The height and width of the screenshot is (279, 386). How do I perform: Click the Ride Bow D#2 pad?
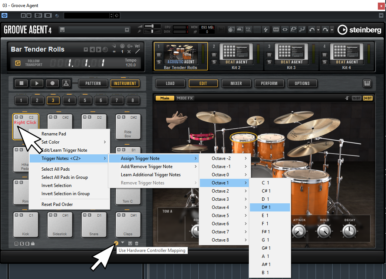pos(128,127)
